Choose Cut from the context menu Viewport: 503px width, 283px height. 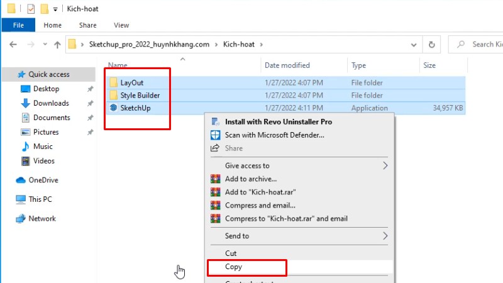pos(231,253)
